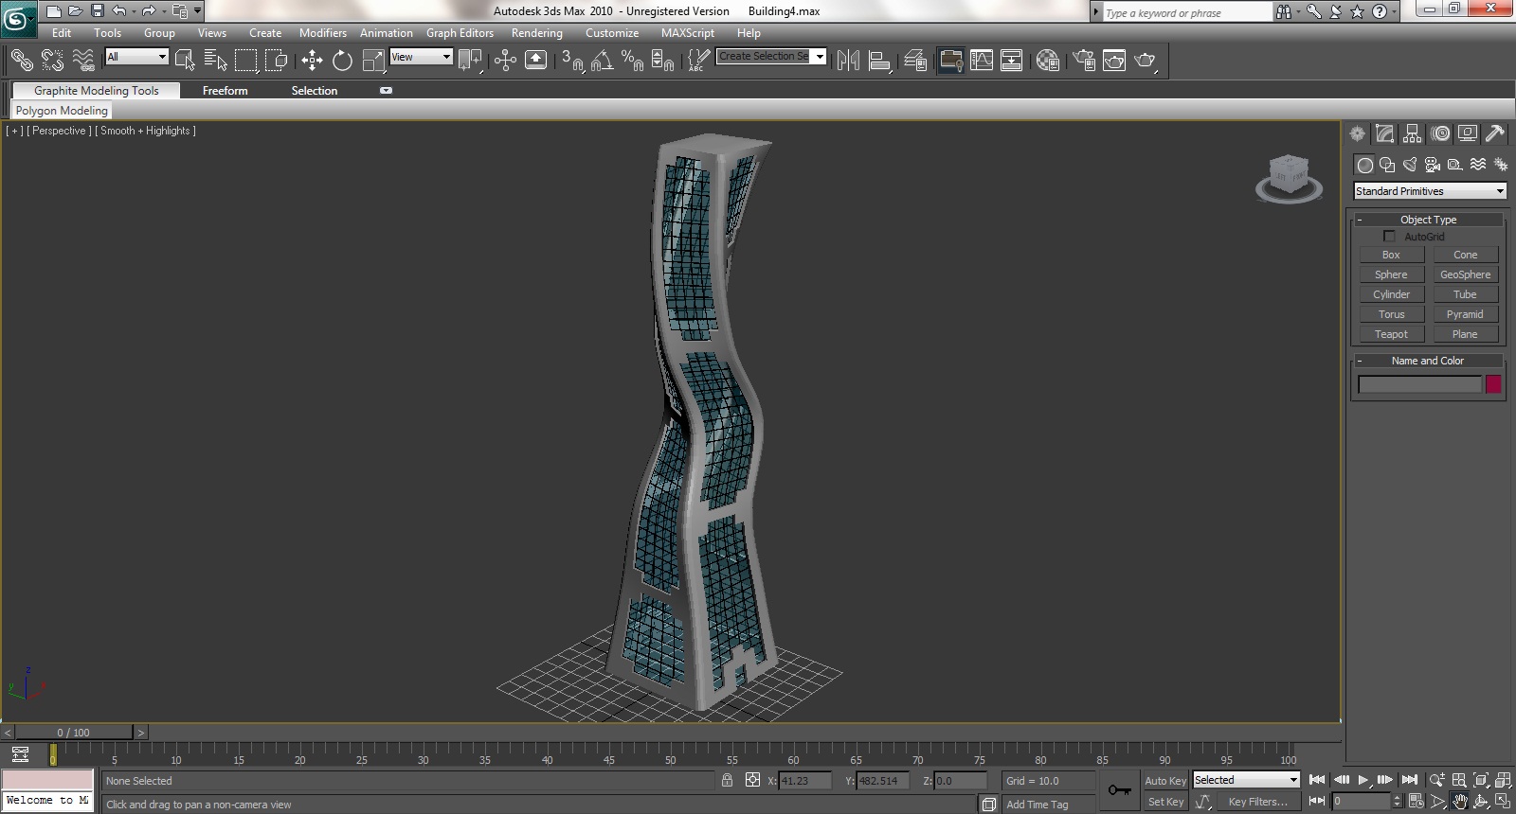Screen dimensions: 1516x814
Task: Toggle Keyboard Shortcut Override button
Action: pos(535,61)
